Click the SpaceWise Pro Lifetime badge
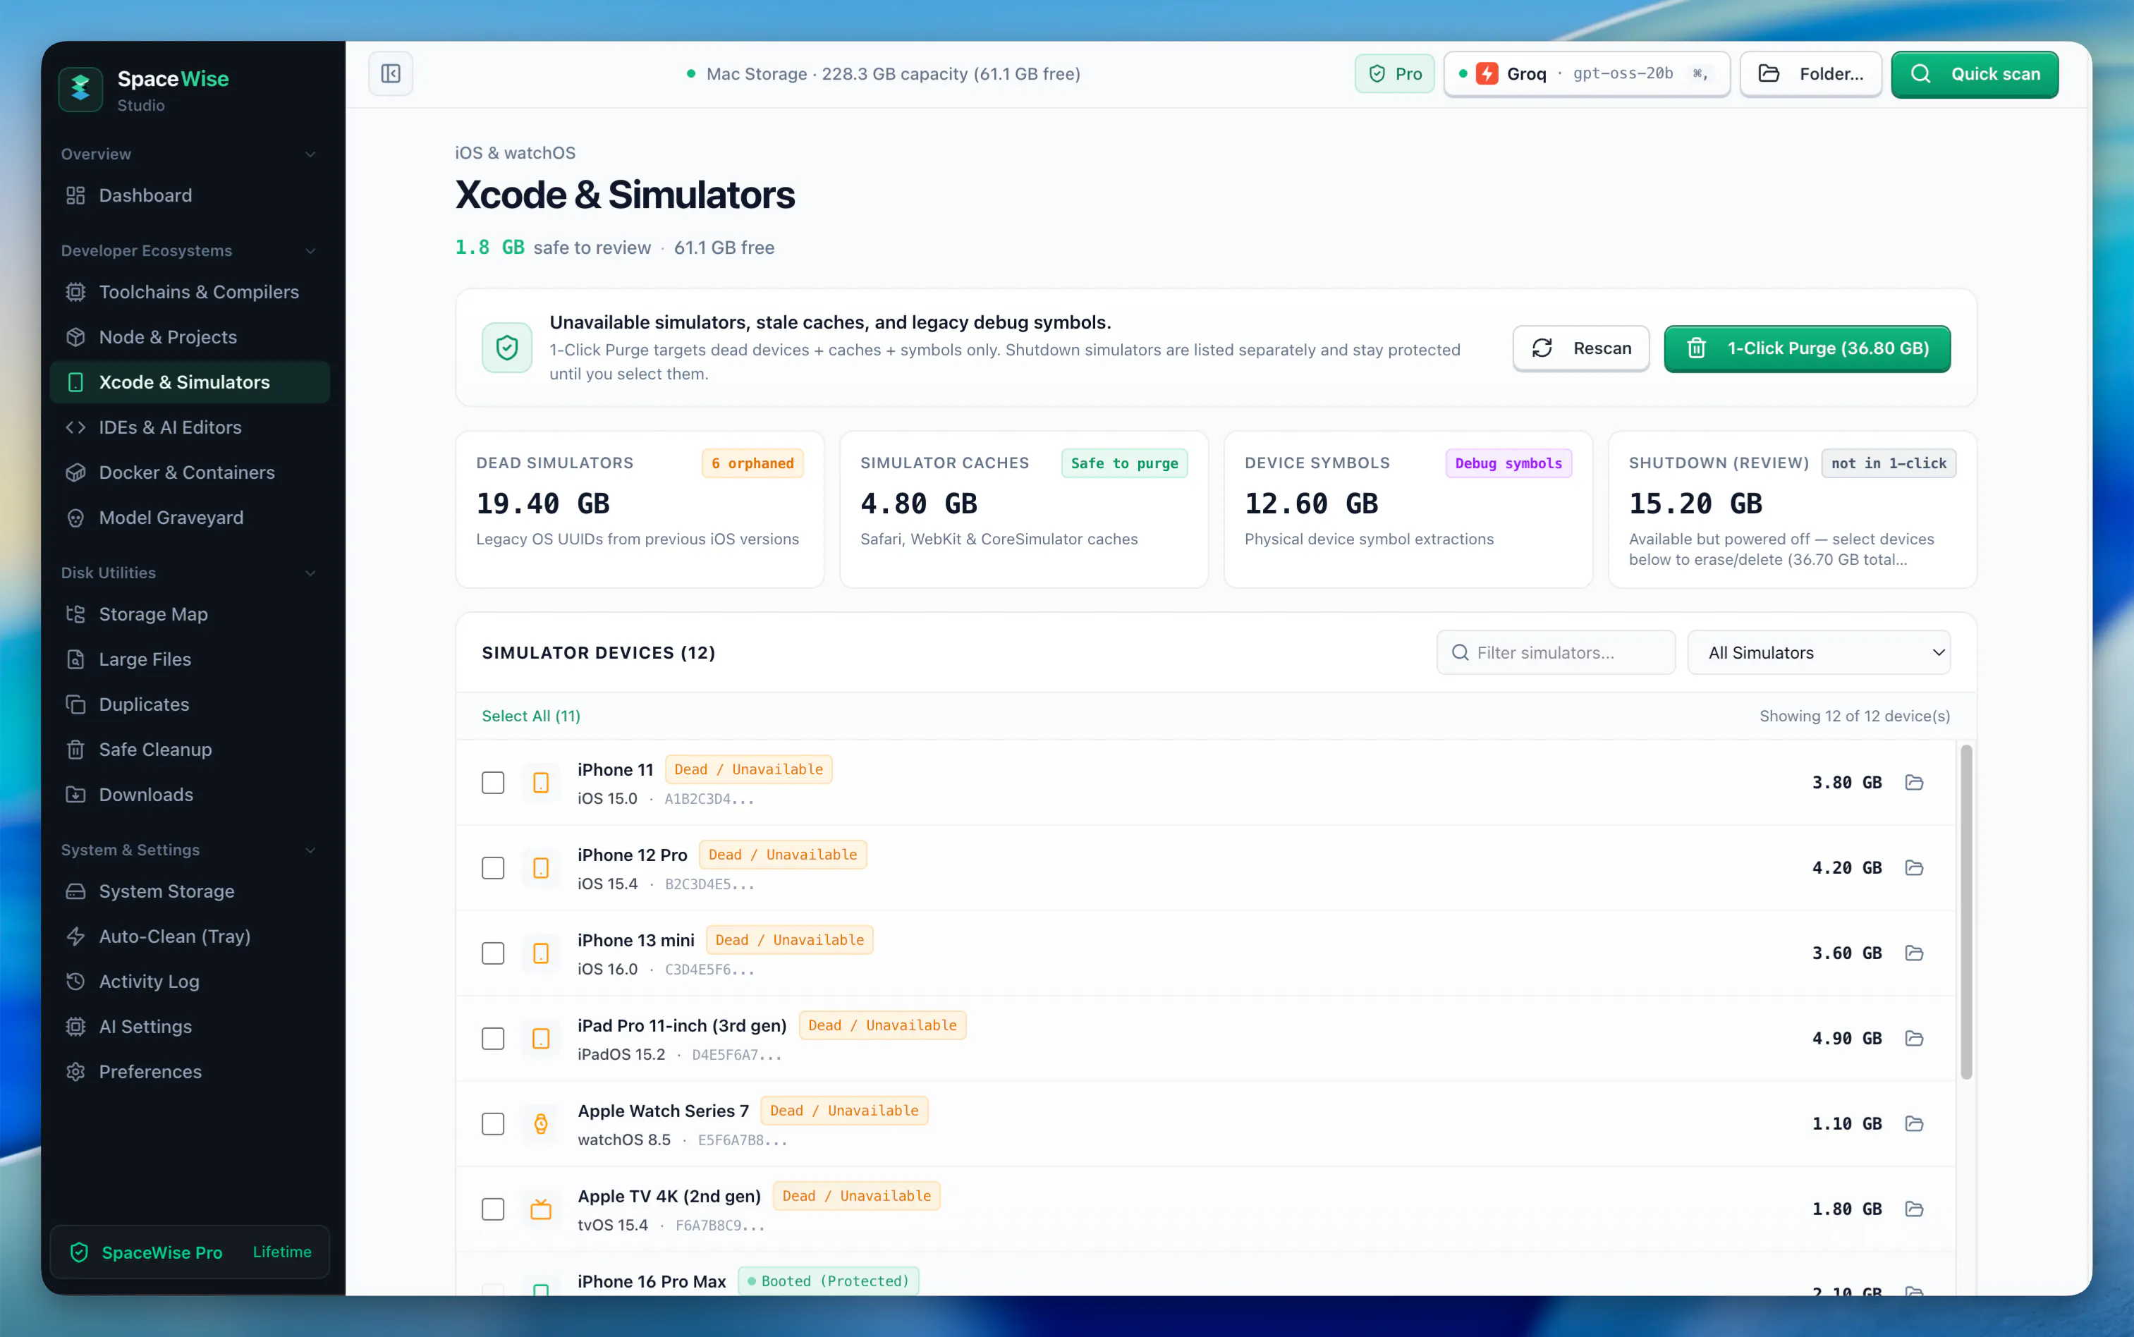2134x1337 pixels. point(190,1252)
